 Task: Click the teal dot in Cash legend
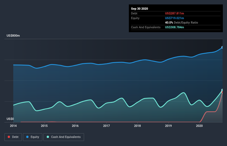(48, 137)
